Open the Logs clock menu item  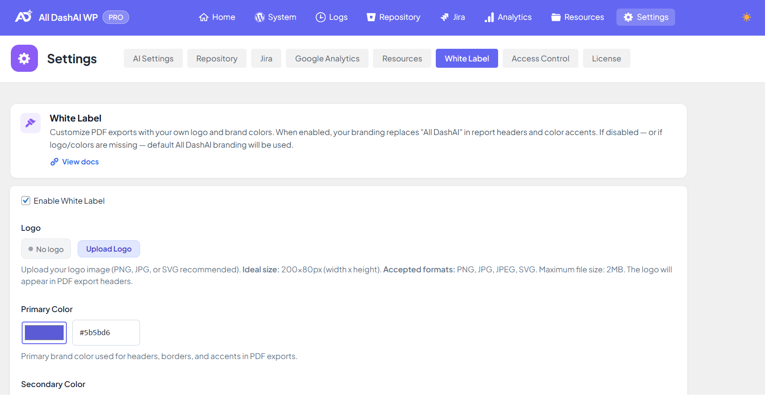[331, 17]
